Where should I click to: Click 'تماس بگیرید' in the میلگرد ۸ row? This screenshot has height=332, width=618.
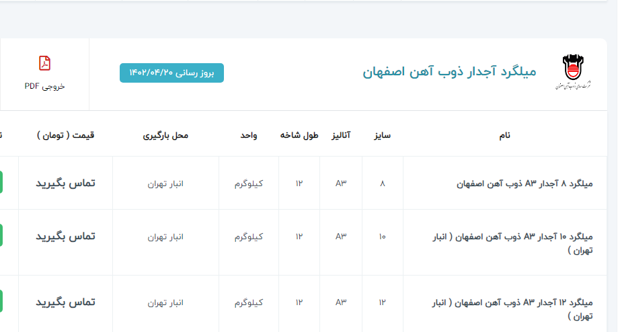pyautogui.click(x=65, y=183)
